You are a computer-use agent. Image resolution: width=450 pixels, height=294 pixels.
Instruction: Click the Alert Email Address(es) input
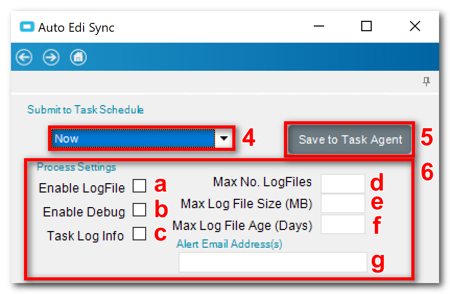coord(273,262)
